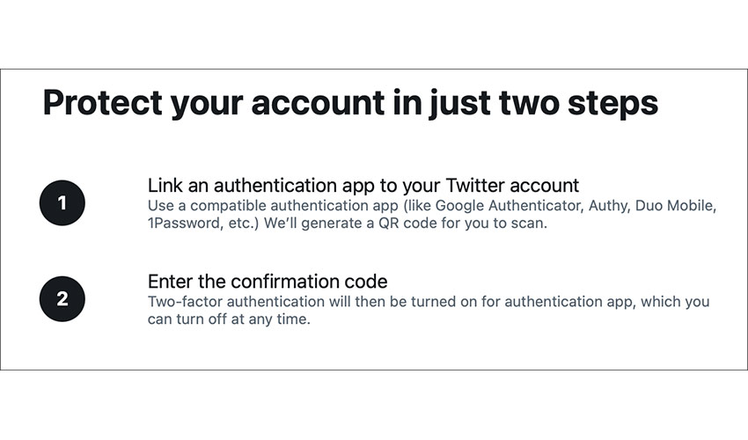The height and width of the screenshot is (440, 748).
Task: Click the 'Protect your account in just two steps' heading
Action: click(x=350, y=103)
